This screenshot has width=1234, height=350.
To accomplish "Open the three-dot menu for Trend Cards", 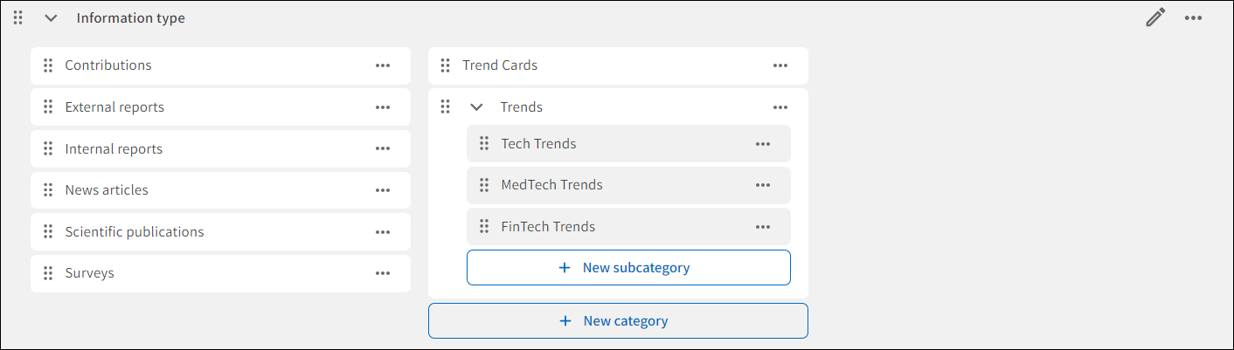I will (780, 65).
